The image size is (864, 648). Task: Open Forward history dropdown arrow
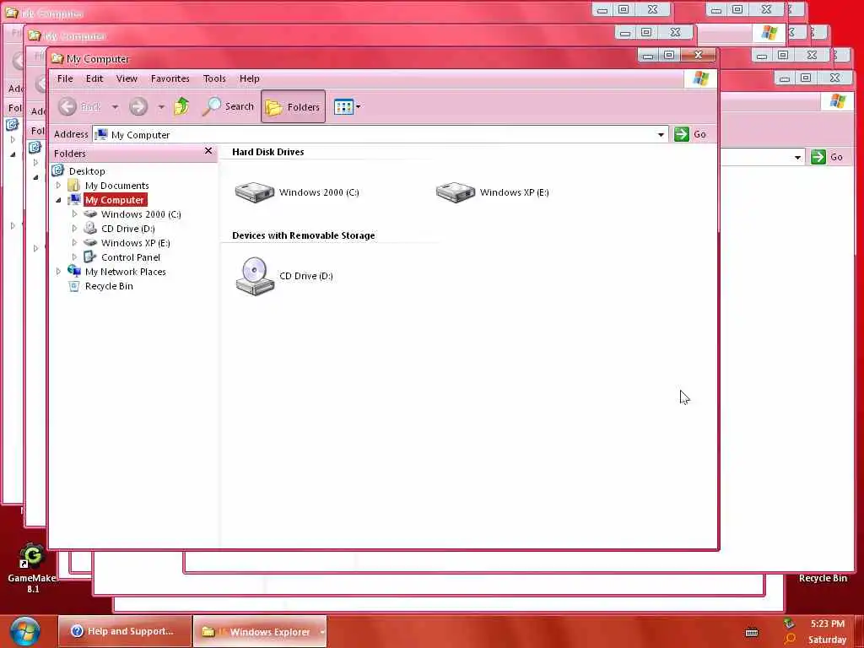(161, 107)
